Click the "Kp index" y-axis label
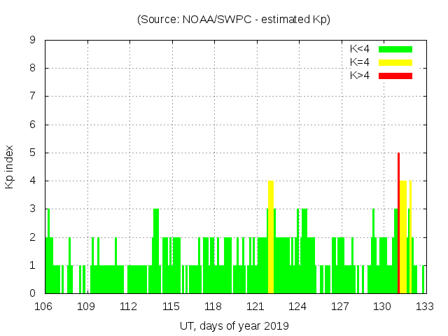This screenshot has width=448, height=336. pyautogui.click(x=10, y=167)
